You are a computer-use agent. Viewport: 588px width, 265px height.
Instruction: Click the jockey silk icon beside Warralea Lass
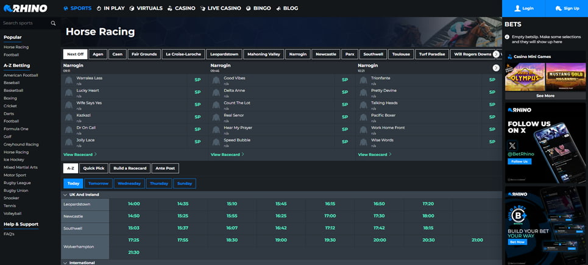[69, 80]
